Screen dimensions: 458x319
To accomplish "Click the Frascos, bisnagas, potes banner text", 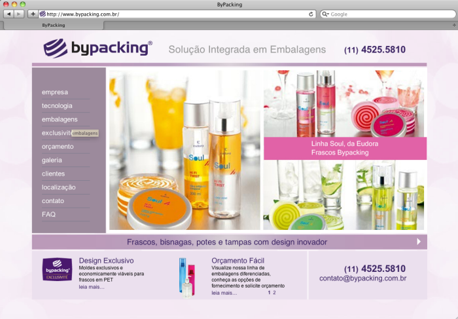I will (x=227, y=242).
